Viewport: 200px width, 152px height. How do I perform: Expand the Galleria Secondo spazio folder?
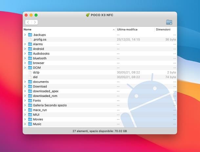pyautogui.click(x=25, y=105)
